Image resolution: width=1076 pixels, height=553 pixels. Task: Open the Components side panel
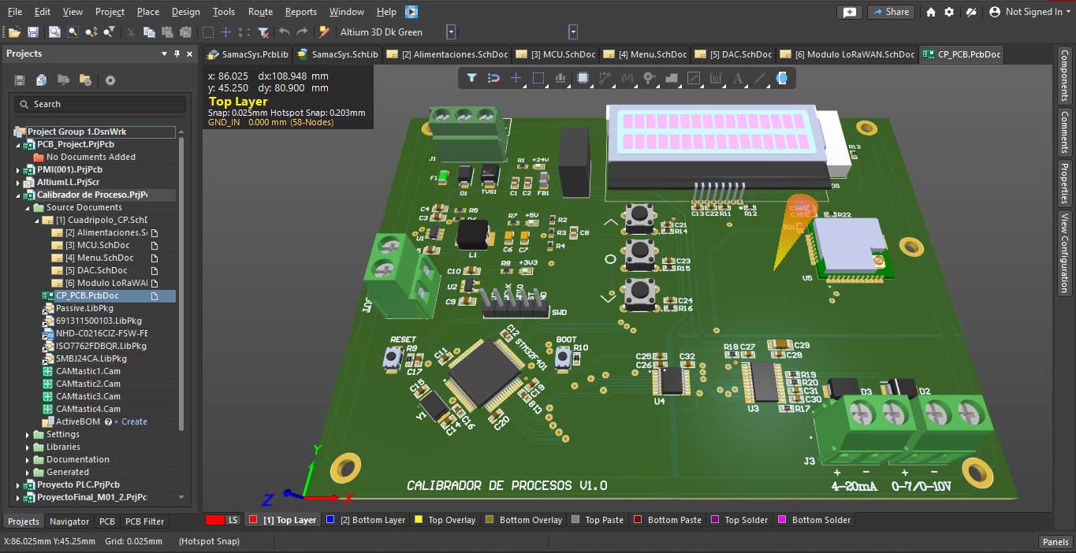1064,75
